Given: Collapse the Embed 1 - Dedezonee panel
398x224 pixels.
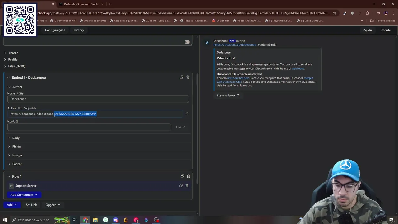Looking at the screenshot, I should click(x=26, y=77).
